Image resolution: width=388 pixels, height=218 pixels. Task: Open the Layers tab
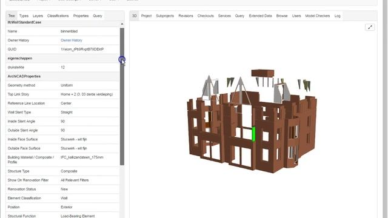(38, 16)
